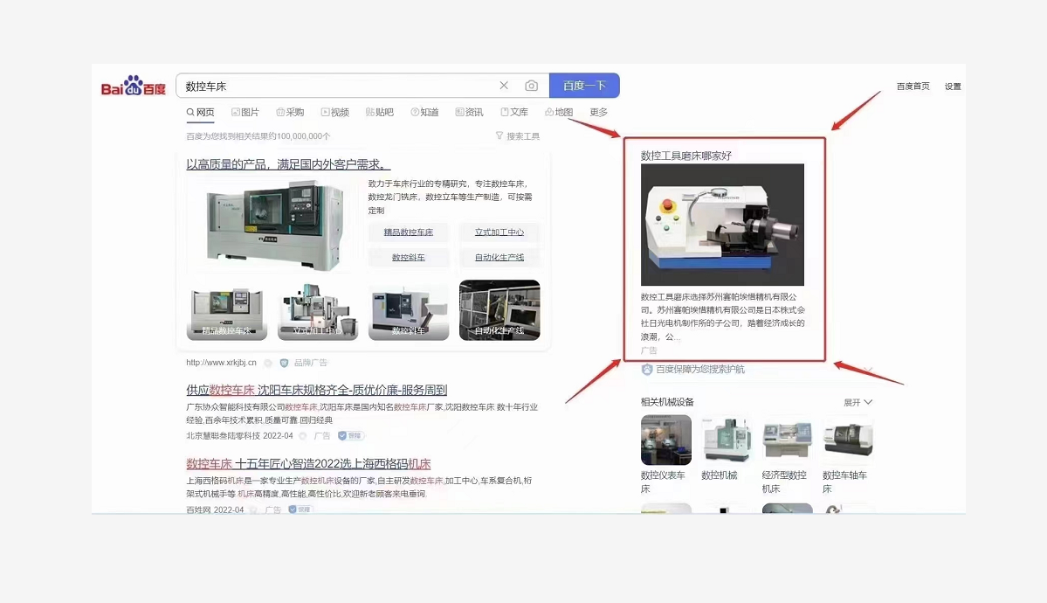The image size is (1047, 603).
Task: Open the 数控仪表车床 related thumbnail
Action: [x=665, y=440]
